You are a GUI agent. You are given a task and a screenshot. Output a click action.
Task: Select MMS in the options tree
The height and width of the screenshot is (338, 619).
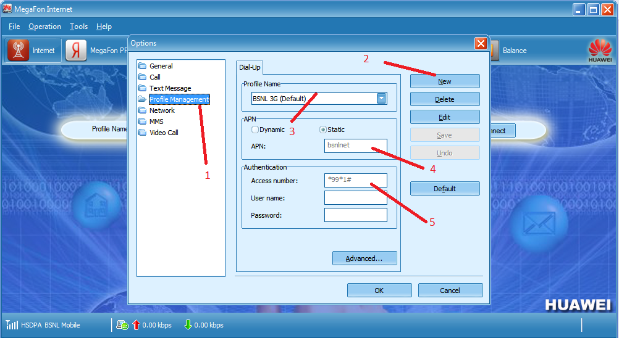[156, 122]
